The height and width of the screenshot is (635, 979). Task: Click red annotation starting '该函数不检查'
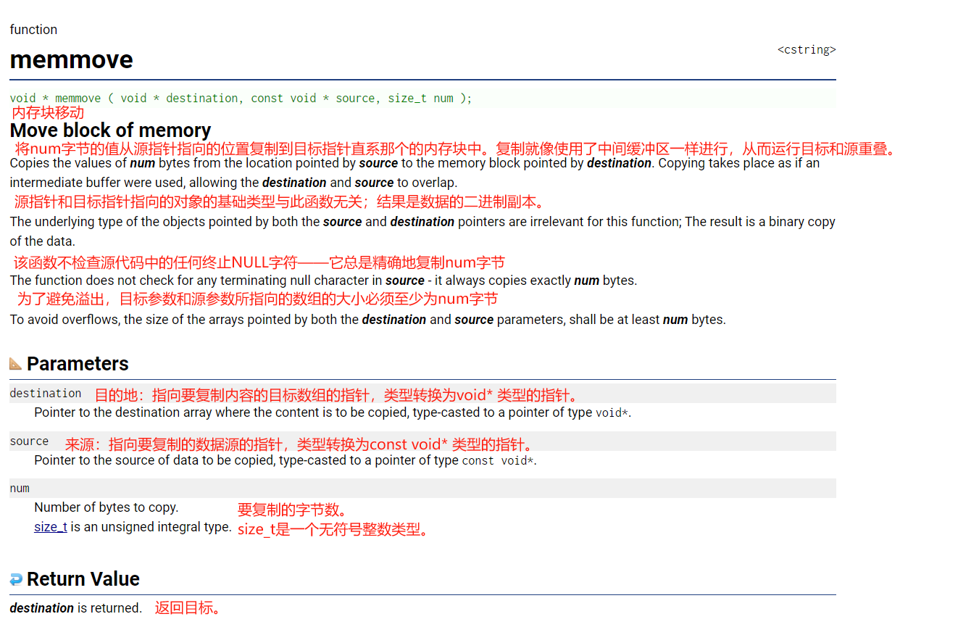click(259, 262)
